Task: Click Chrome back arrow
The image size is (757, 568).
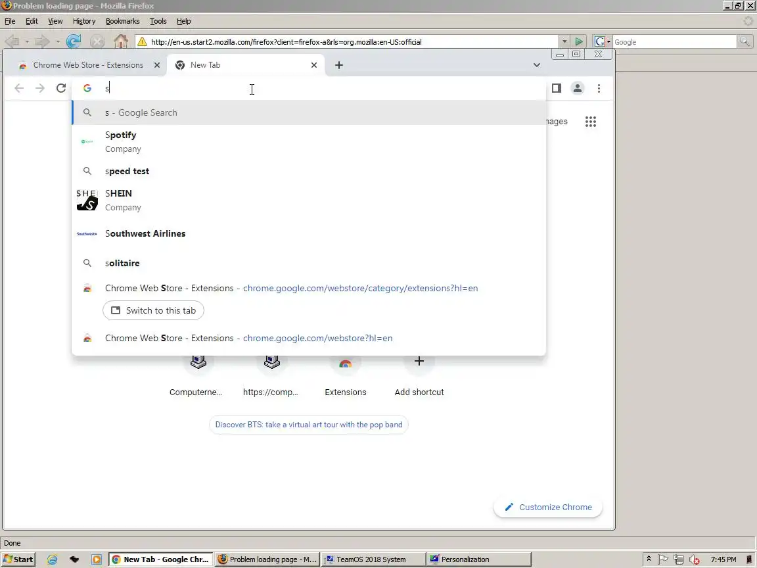Action: [x=19, y=88]
